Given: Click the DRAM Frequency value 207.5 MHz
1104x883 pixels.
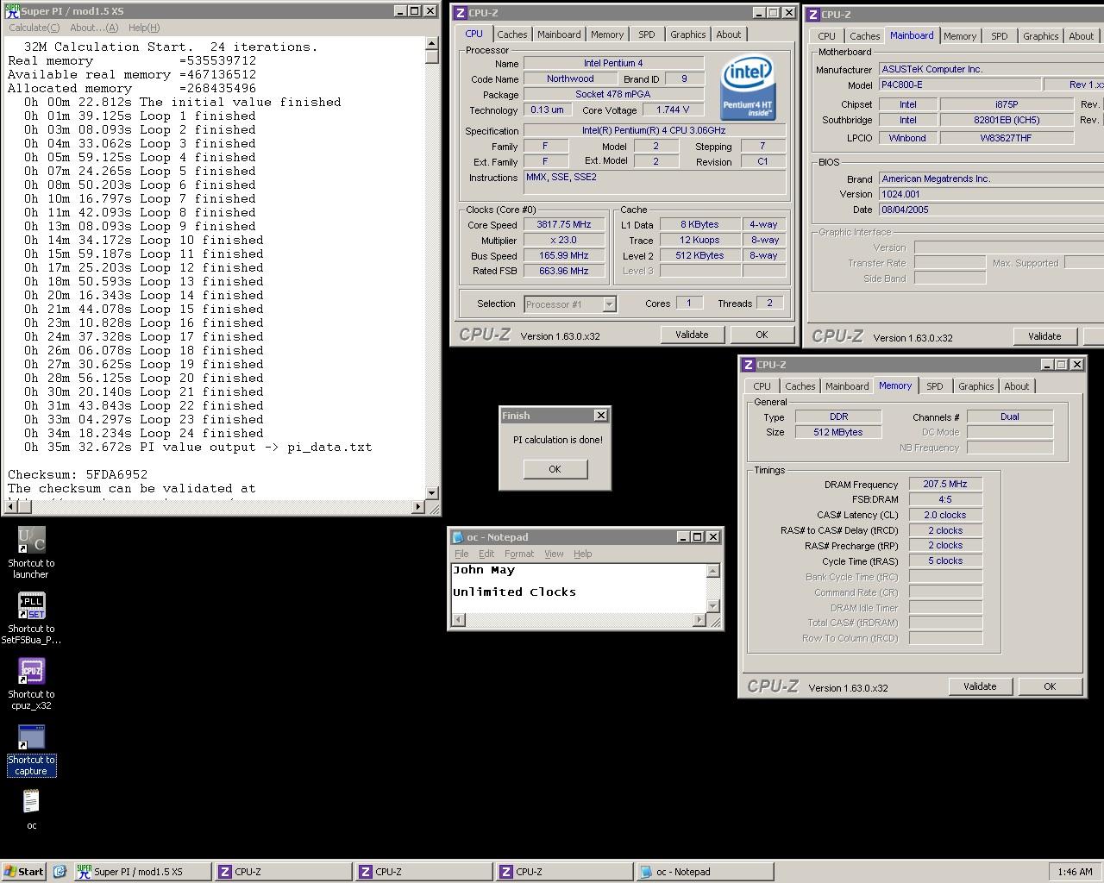Looking at the screenshot, I should 945,484.
